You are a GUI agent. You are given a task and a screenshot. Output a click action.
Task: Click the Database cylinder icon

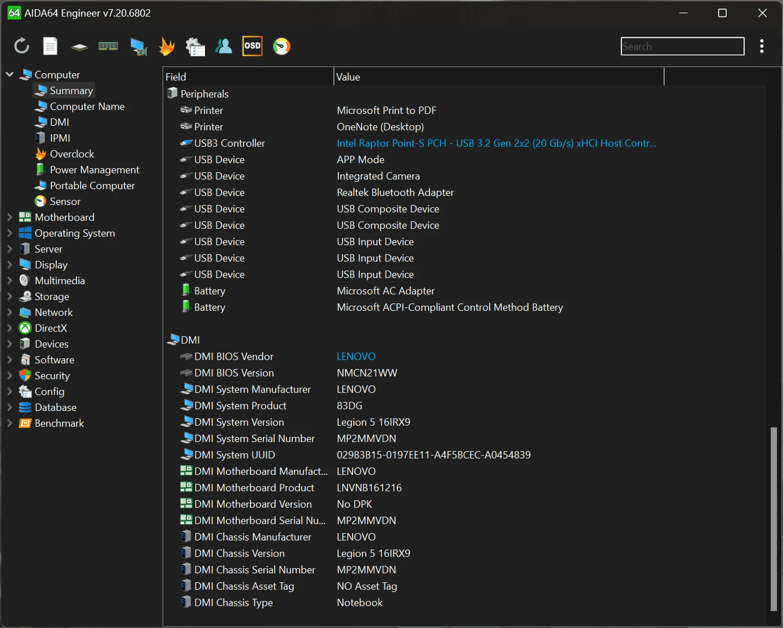tap(25, 407)
